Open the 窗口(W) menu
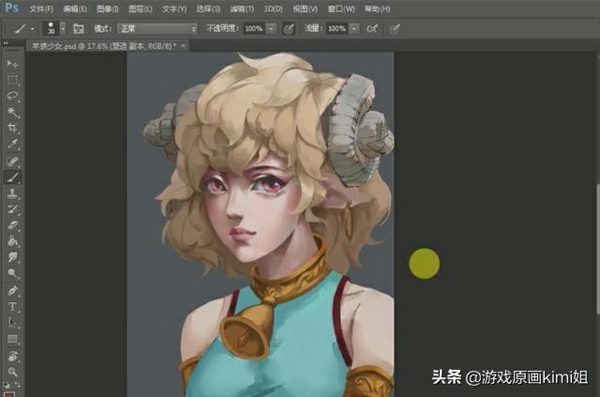The width and height of the screenshot is (600, 397). pos(341,8)
